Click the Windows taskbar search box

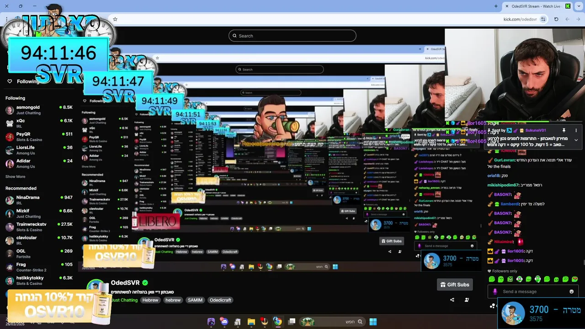point(332,322)
